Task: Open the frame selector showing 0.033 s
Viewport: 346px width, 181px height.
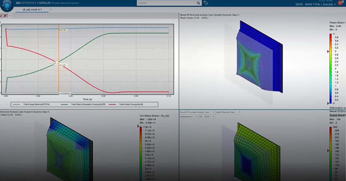Action: pyautogui.click(x=206, y=117)
